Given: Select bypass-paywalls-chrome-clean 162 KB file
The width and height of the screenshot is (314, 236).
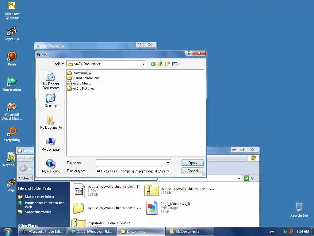Looking at the screenshot, I should point(107,191).
